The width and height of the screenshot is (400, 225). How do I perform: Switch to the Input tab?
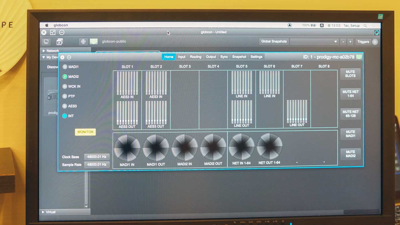click(182, 57)
